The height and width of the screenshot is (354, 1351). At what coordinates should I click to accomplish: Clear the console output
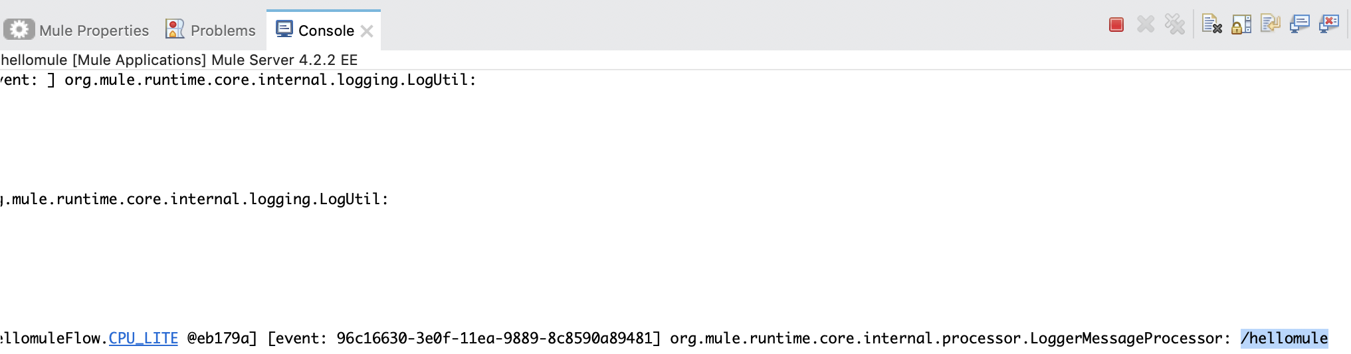point(1212,25)
